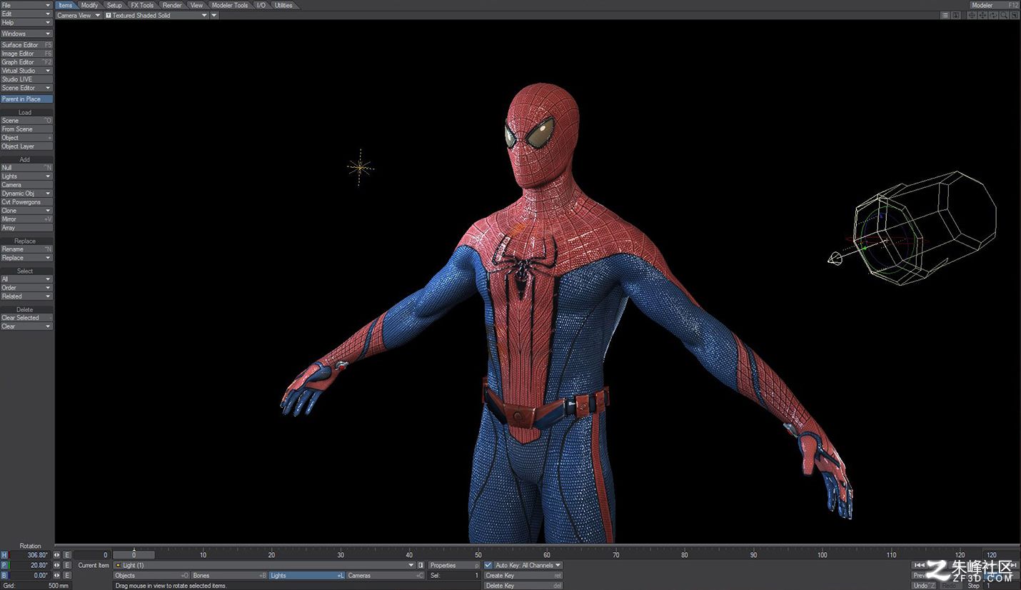Switch to Cameras selection mode
Image resolution: width=1021 pixels, height=590 pixels.
click(x=385, y=575)
